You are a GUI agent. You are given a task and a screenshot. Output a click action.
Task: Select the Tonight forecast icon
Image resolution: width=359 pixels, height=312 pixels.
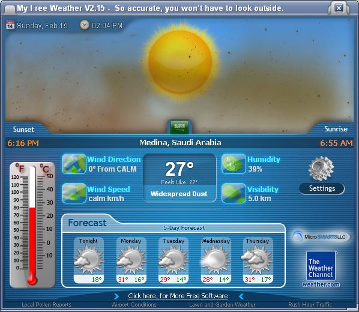coord(89,259)
